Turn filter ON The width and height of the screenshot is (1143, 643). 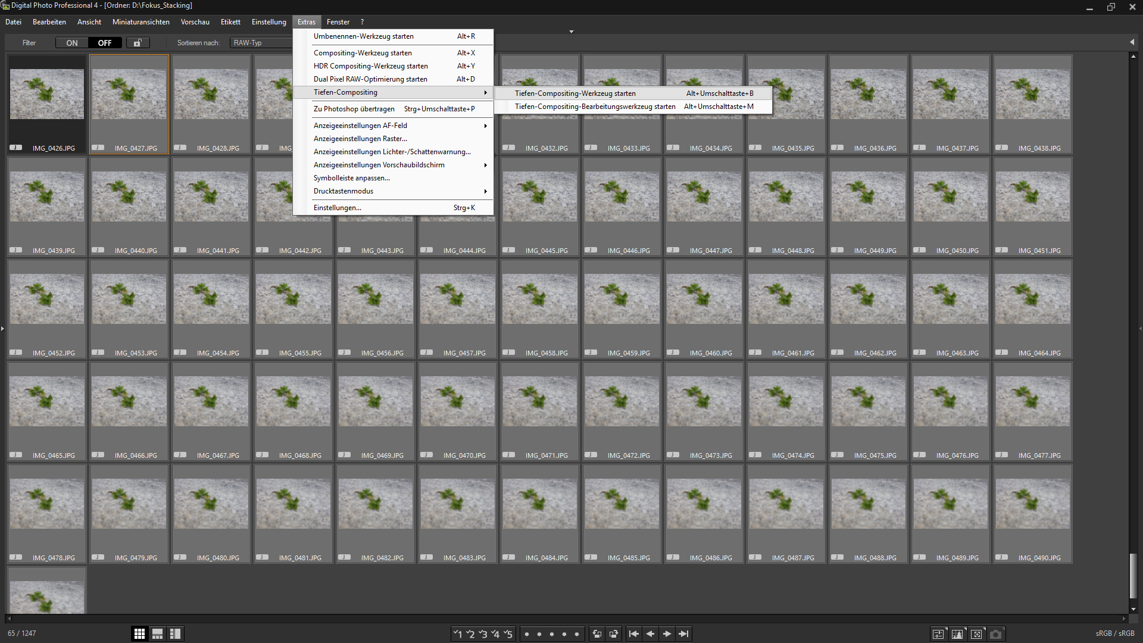click(72, 43)
